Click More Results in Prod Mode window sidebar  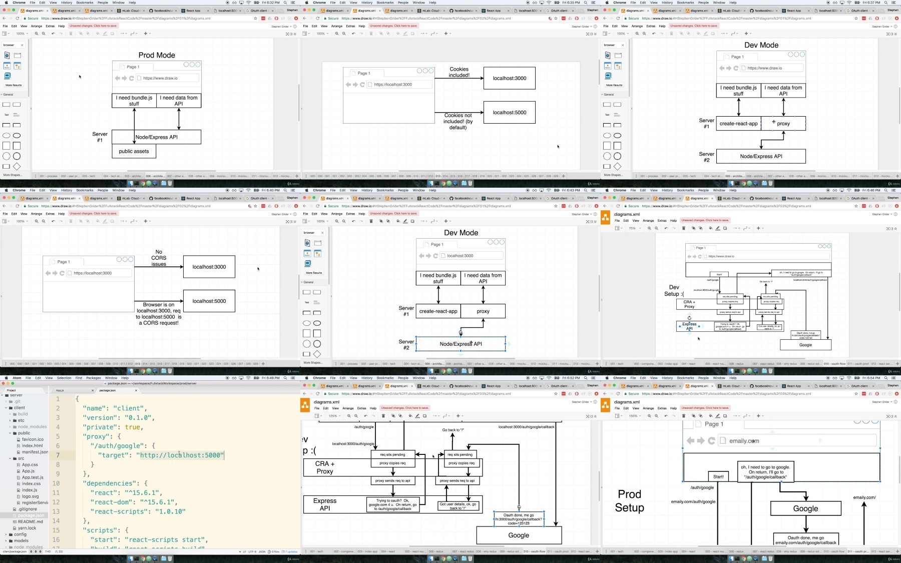coord(14,85)
